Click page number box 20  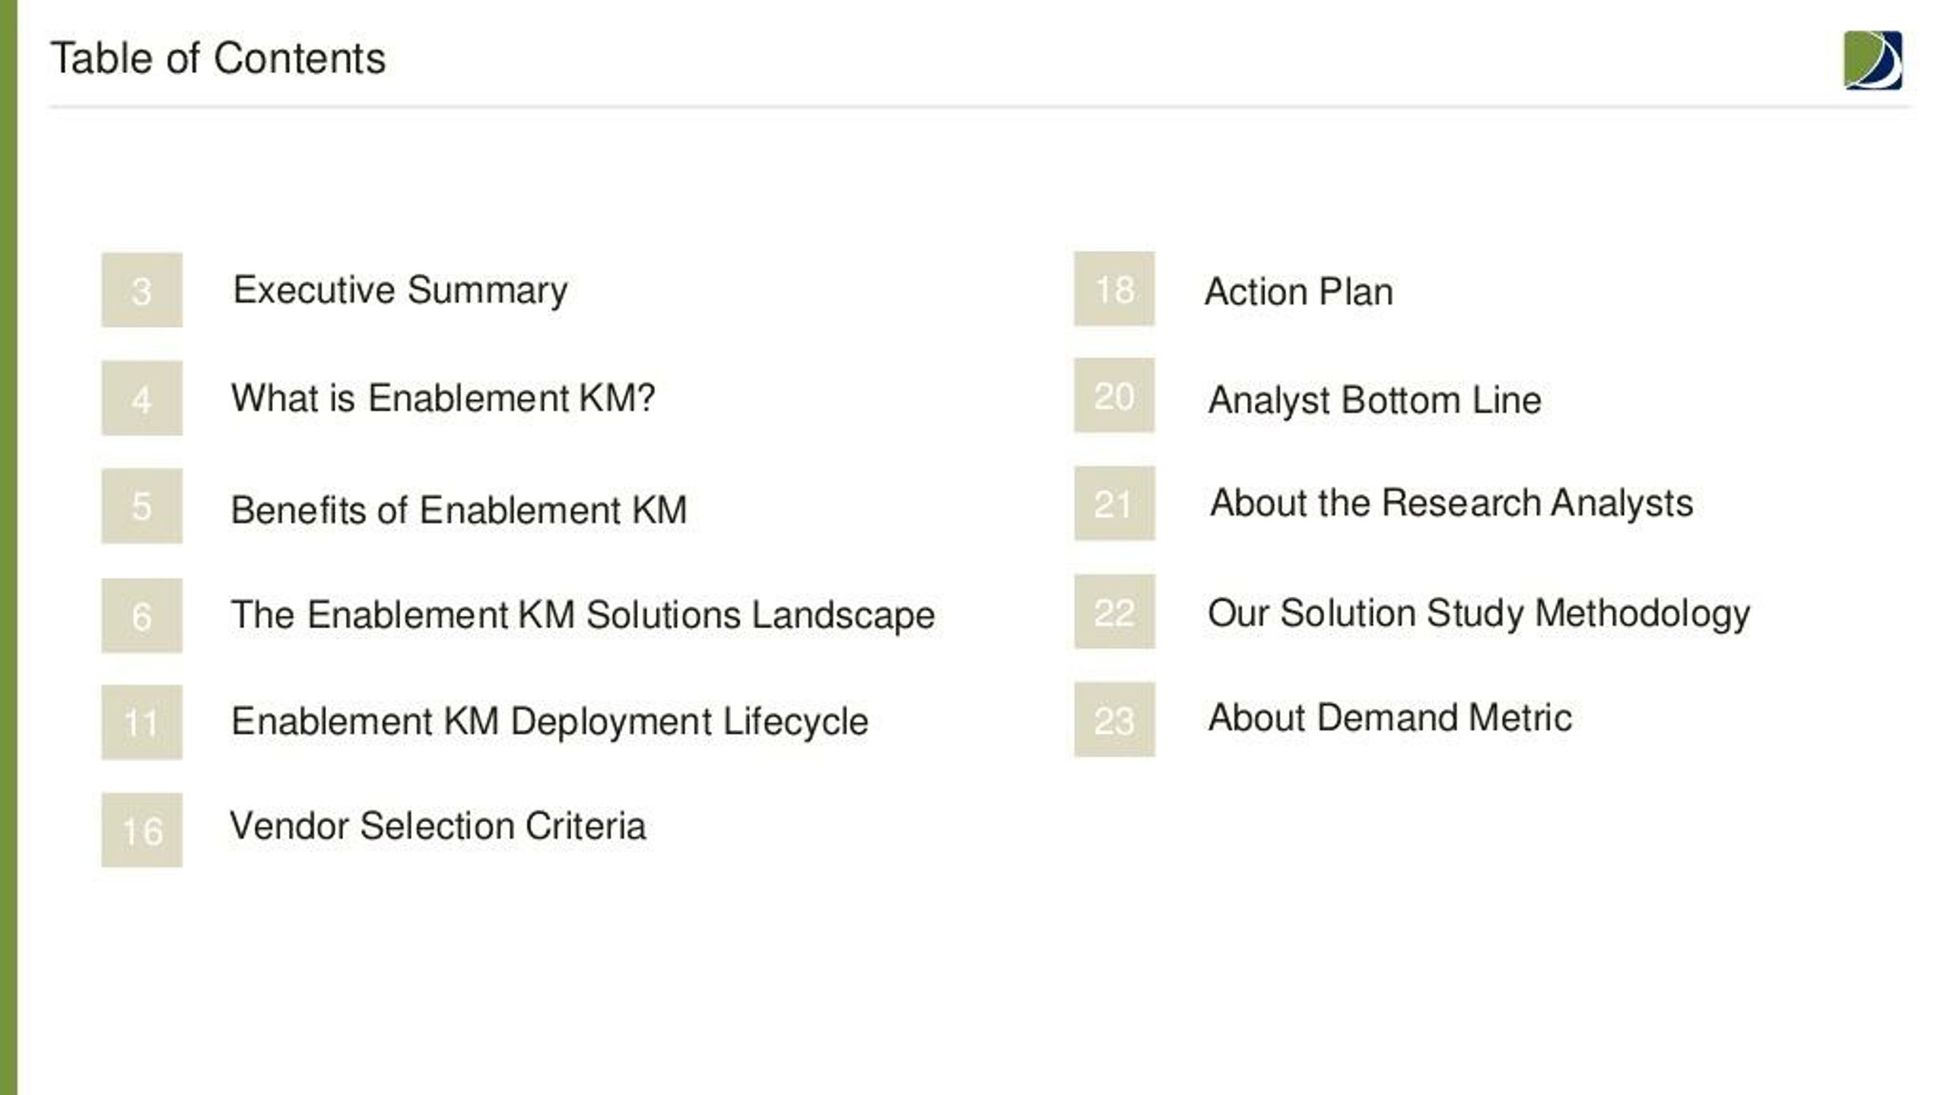click(x=1114, y=395)
